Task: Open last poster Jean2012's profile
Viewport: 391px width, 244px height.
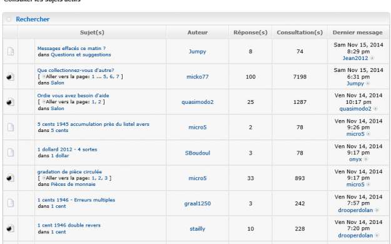Action: click(355, 58)
